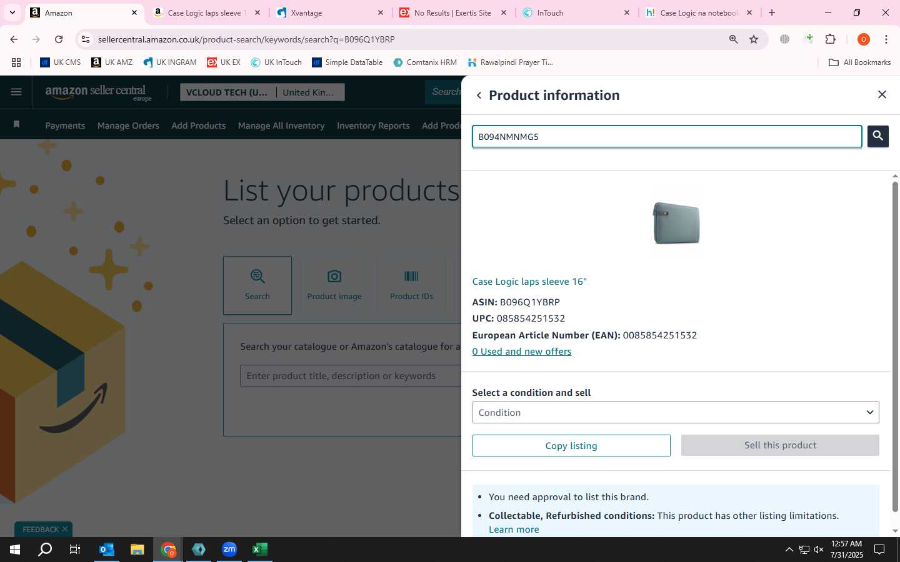
Task: Open the notification center on taskbar
Action: (879, 550)
